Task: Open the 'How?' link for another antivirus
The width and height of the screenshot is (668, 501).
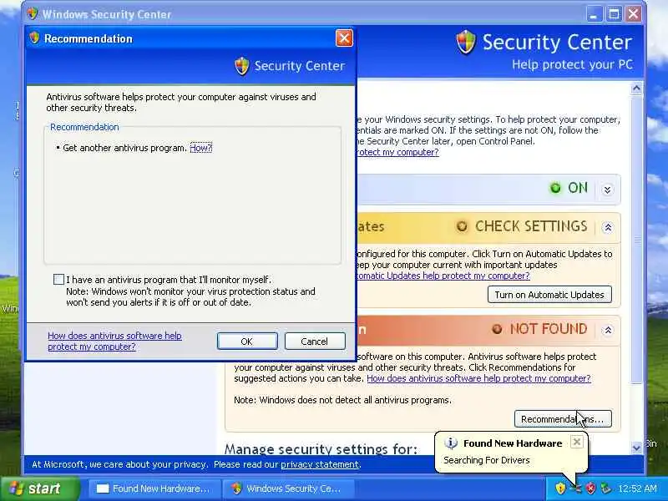Action: pyautogui.click(x=200, y=148)
